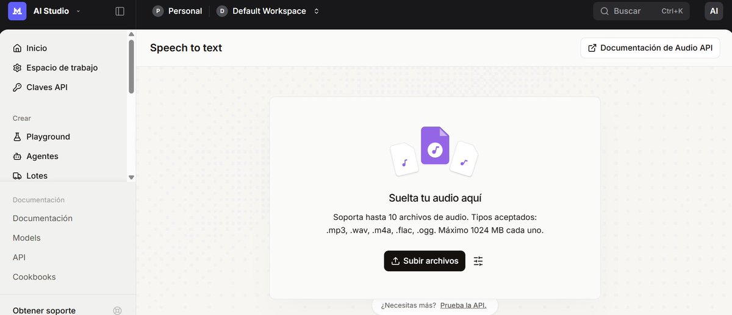732x315 pixels.
Task: Click the sidebar scroll down arrow
Action: tap(131, 177)
